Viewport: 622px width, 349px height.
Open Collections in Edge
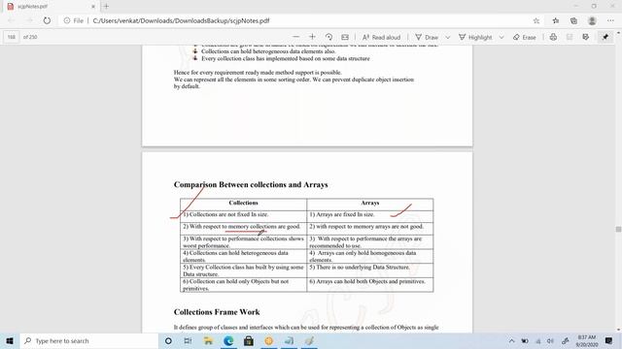point(573,20)
